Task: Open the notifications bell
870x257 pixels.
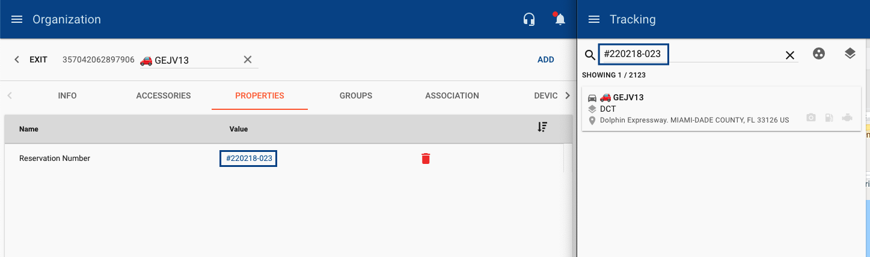Action: [x=560, y=19]
